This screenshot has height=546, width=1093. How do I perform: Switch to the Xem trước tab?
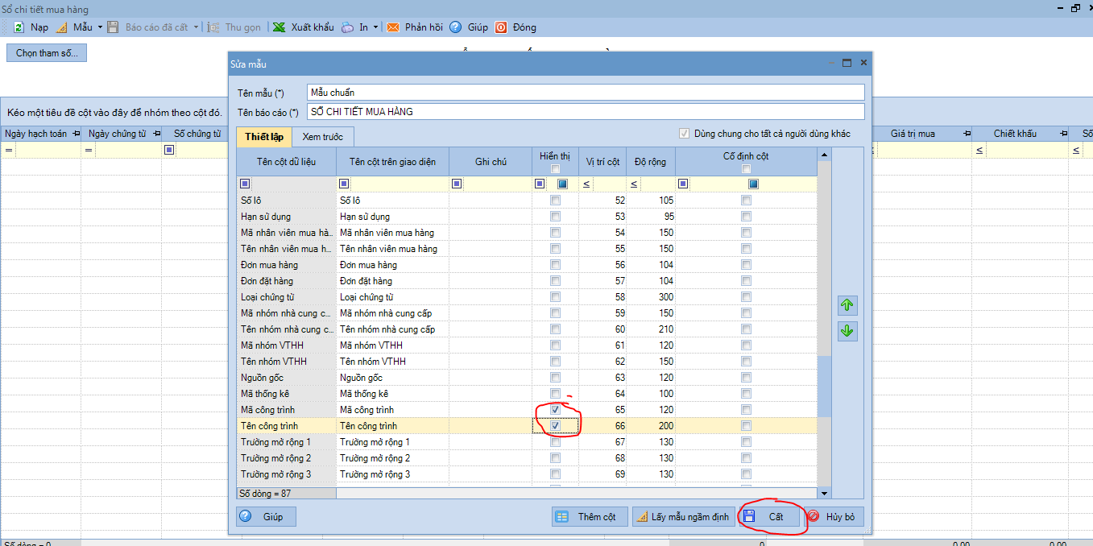pos(322,137)
